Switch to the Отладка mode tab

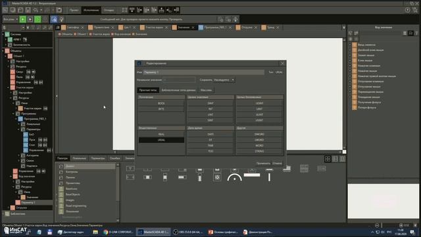pyautogui.click(x=109, y=11)
